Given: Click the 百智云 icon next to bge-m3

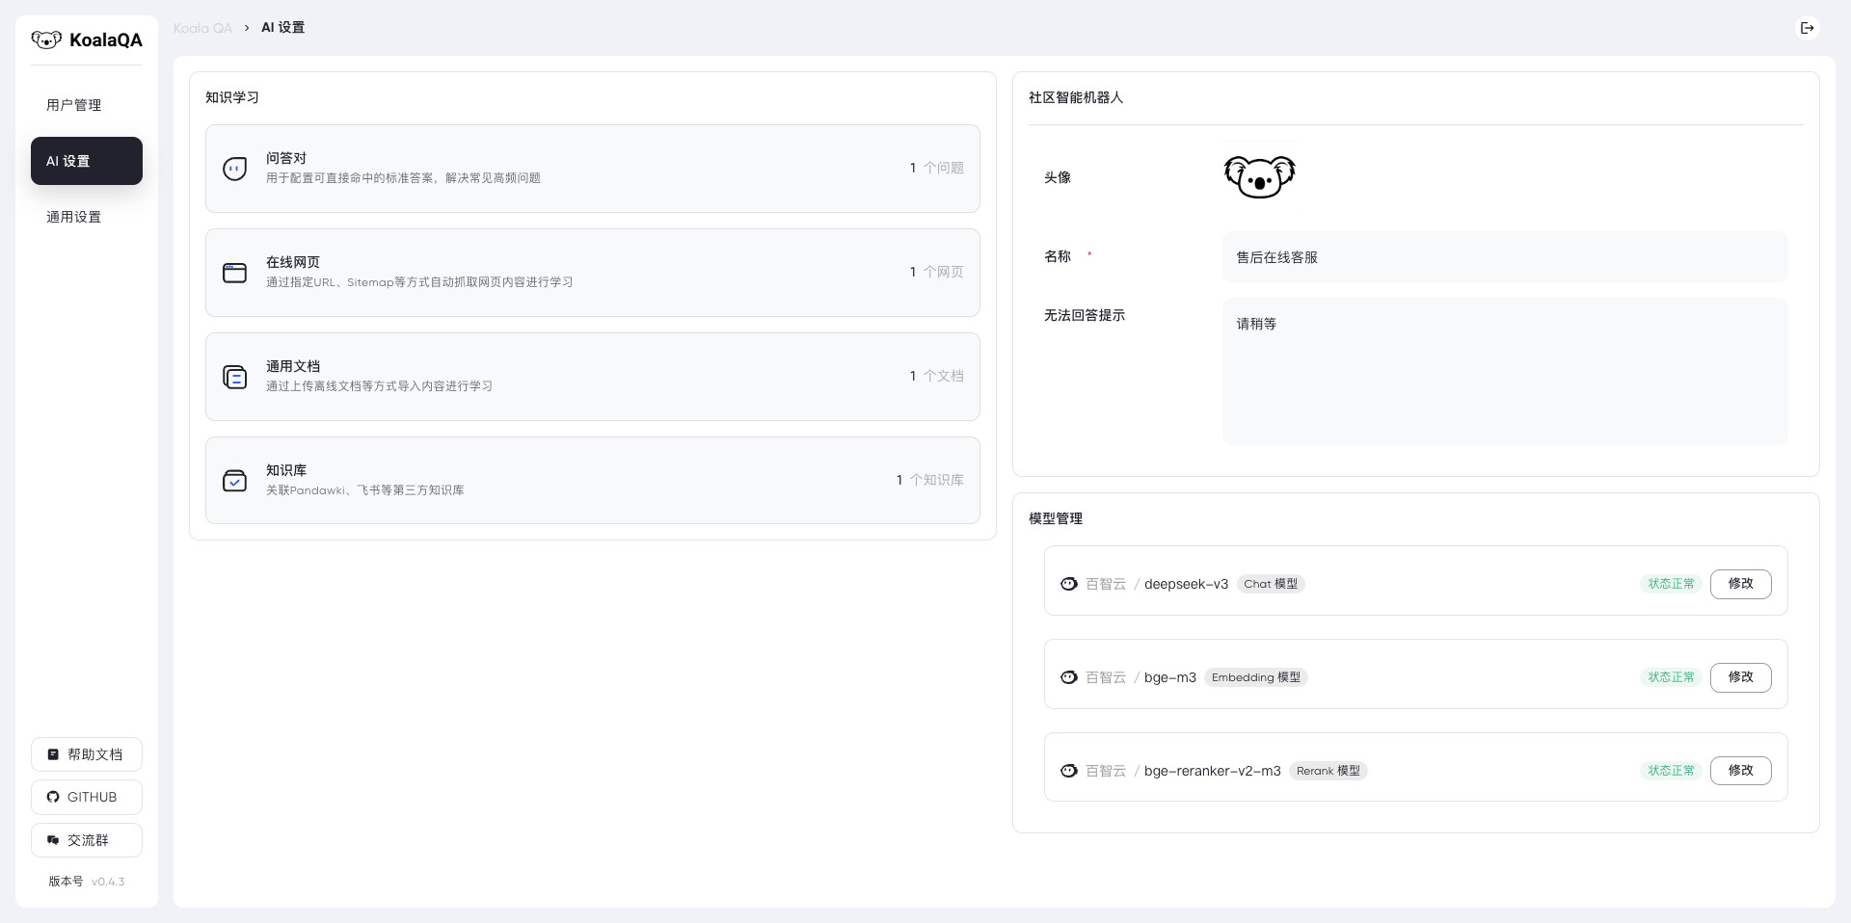Looking at the screenshot, I should point(1069,677).
